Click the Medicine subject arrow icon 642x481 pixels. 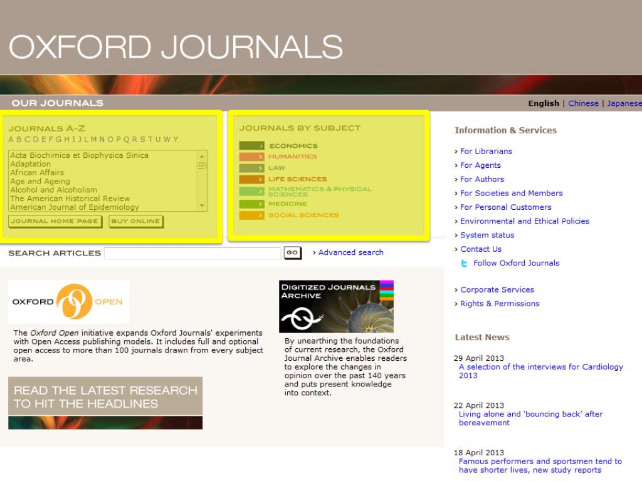click(x=252, y=204)
